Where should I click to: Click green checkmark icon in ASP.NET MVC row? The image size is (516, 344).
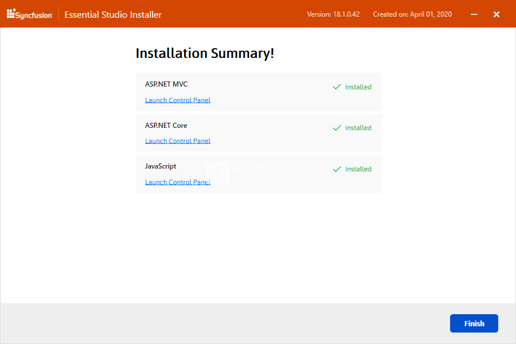click(x=337, y=87)
